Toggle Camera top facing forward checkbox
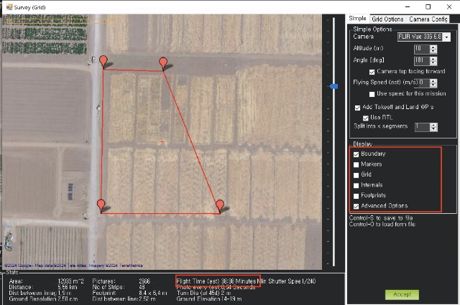 click(x=372, y=72)
